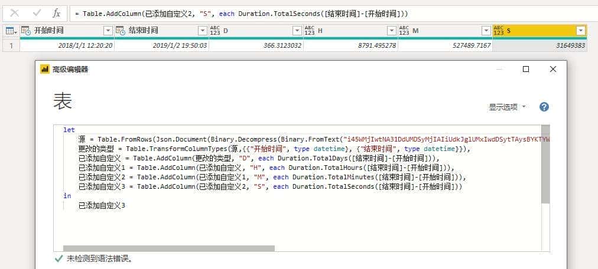Click the cell 2019/1/2 19:50:03

(x=161, y=45)
